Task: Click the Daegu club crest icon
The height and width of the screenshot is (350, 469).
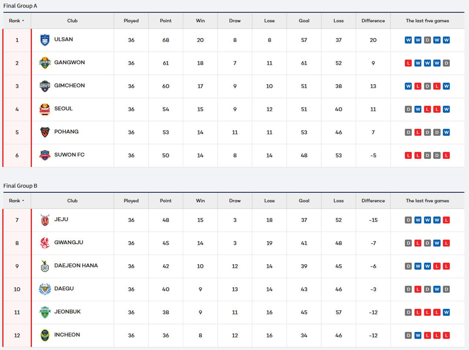Action: pos(45,289)
